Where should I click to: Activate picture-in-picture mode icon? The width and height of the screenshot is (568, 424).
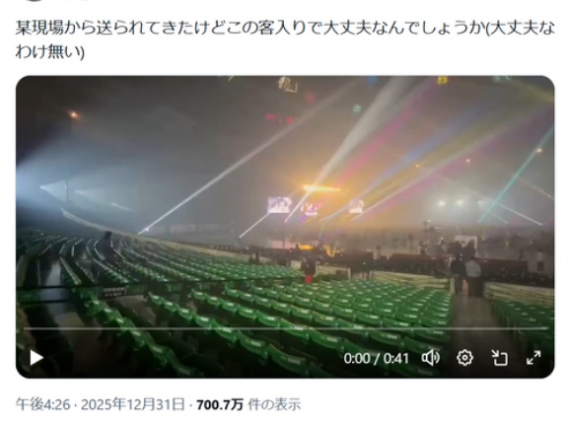pos(499,358)
